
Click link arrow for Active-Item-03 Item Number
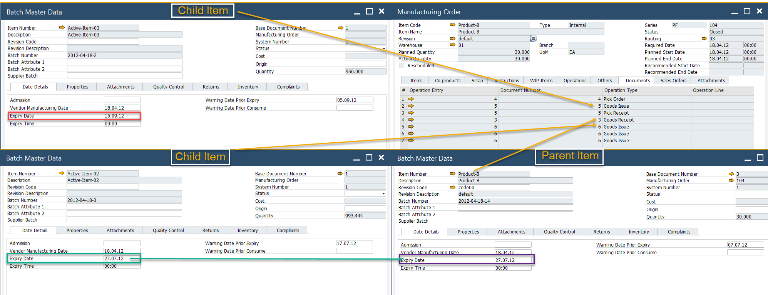click(62, 28)
